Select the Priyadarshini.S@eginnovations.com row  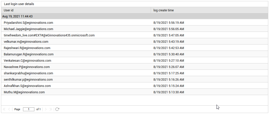tap(134, 23)
